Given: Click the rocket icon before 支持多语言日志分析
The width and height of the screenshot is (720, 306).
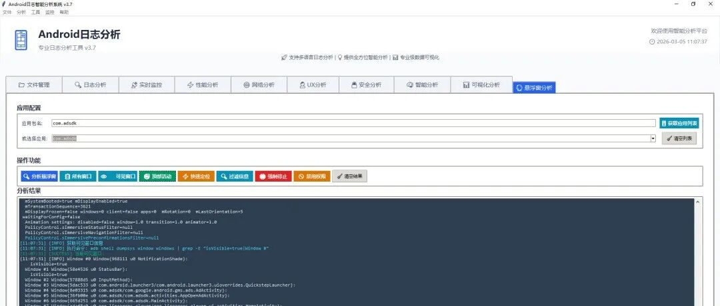Looking at the screenshot, I should click(284, 58).
